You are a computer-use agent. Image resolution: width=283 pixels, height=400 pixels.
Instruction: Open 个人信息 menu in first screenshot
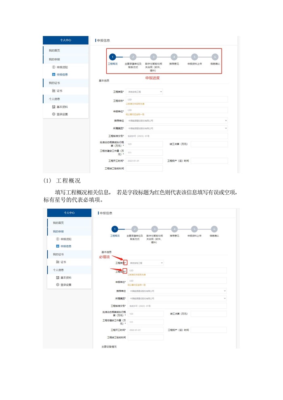[66, 99]
